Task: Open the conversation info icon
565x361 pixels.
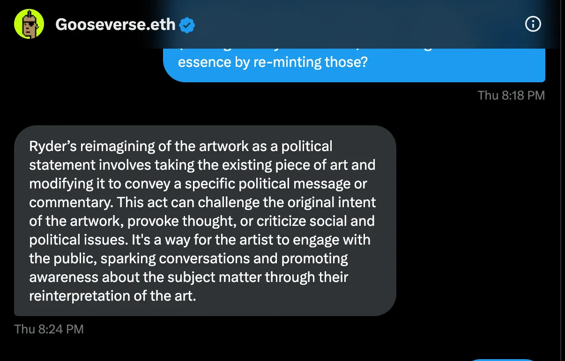Action: click(x=533, y=24)
